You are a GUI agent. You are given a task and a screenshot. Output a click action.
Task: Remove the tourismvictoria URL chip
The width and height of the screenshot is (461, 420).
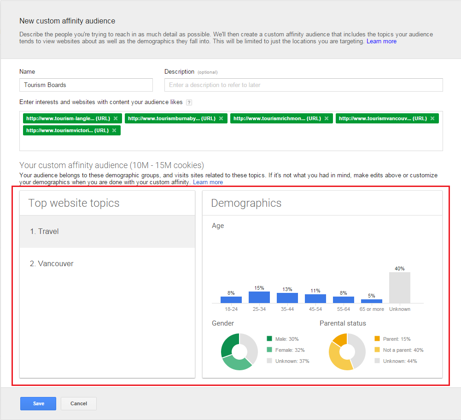tap(114, 130)
